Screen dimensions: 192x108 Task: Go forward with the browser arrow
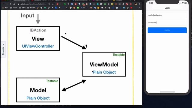(x=7, y=4)
